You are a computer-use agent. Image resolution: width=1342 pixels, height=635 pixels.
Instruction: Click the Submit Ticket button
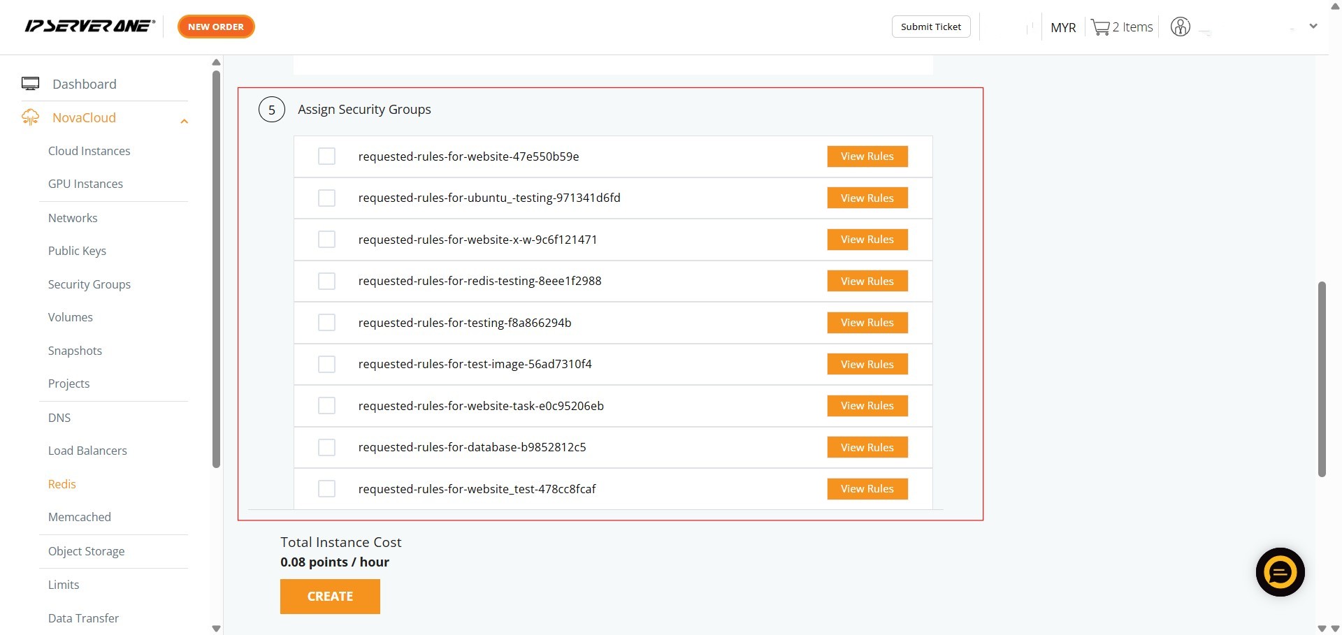click(x=930, y=27)
